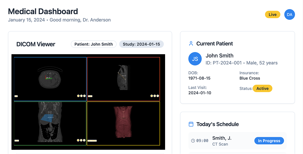Click the Active status badge
This screenshot has height=154, width=303.
click(x=262, y=88)
